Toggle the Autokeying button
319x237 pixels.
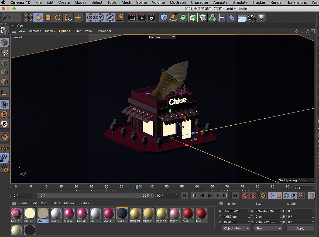click(x=253, y=196)
